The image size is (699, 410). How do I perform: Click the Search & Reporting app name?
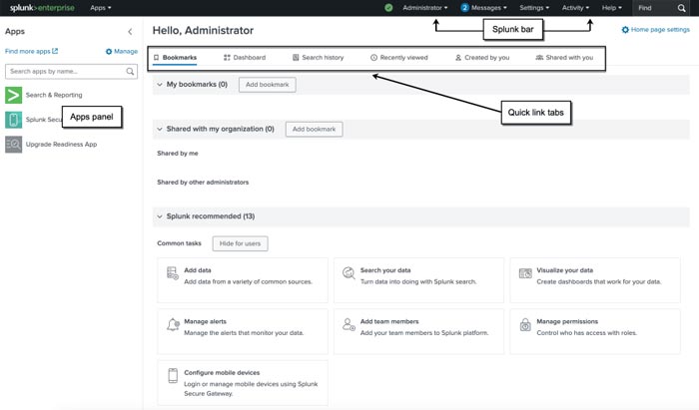(x=54, y=95)
